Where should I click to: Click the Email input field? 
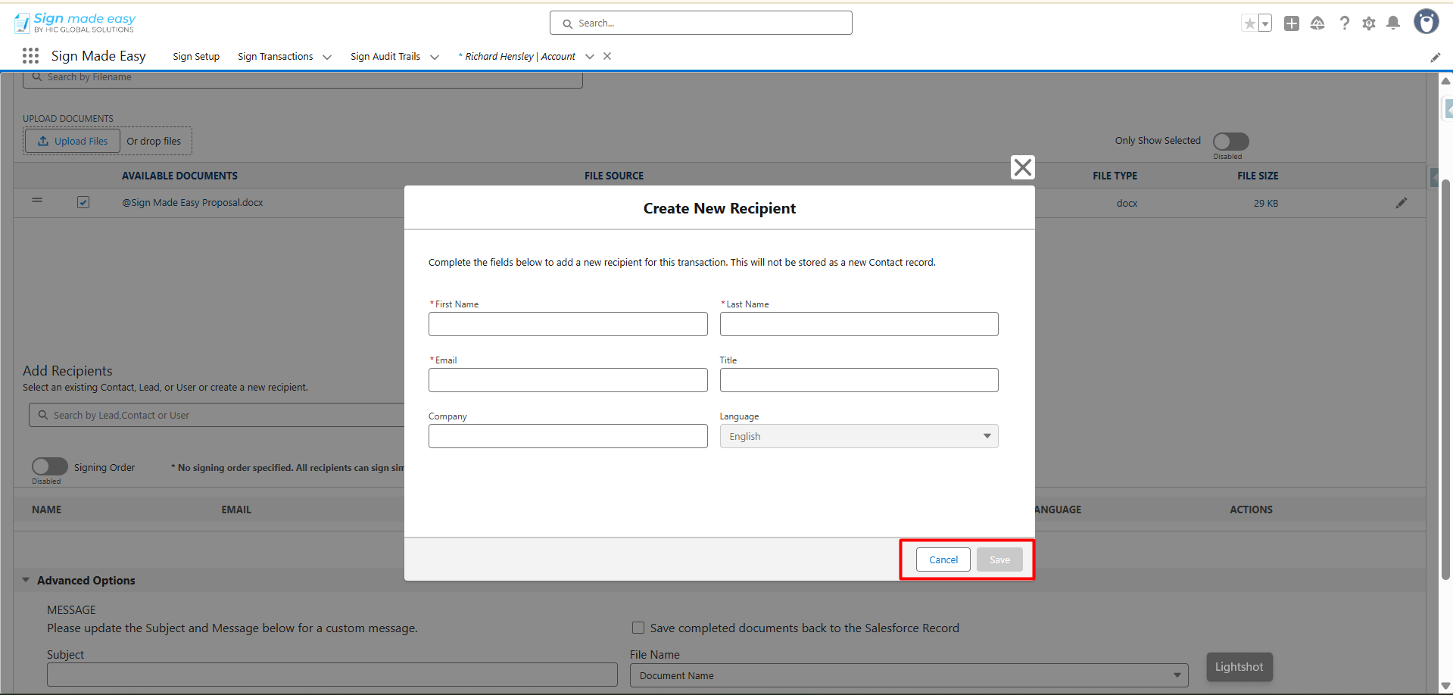(568, 380)
